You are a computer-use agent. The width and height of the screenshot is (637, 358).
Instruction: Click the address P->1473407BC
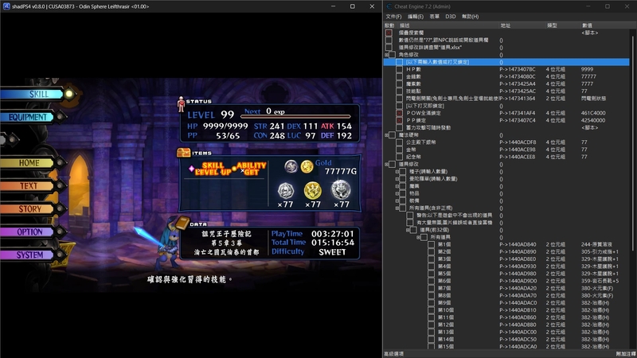[518, 69]
